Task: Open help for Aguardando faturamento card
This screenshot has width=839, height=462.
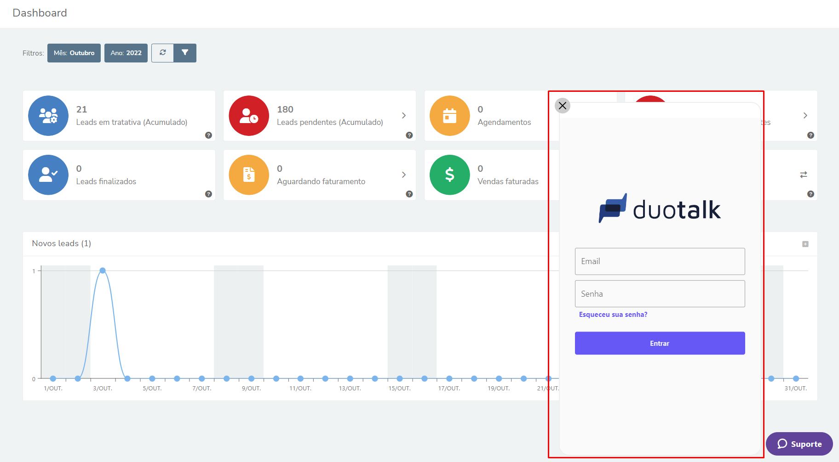Action: (x=409, y=194)
